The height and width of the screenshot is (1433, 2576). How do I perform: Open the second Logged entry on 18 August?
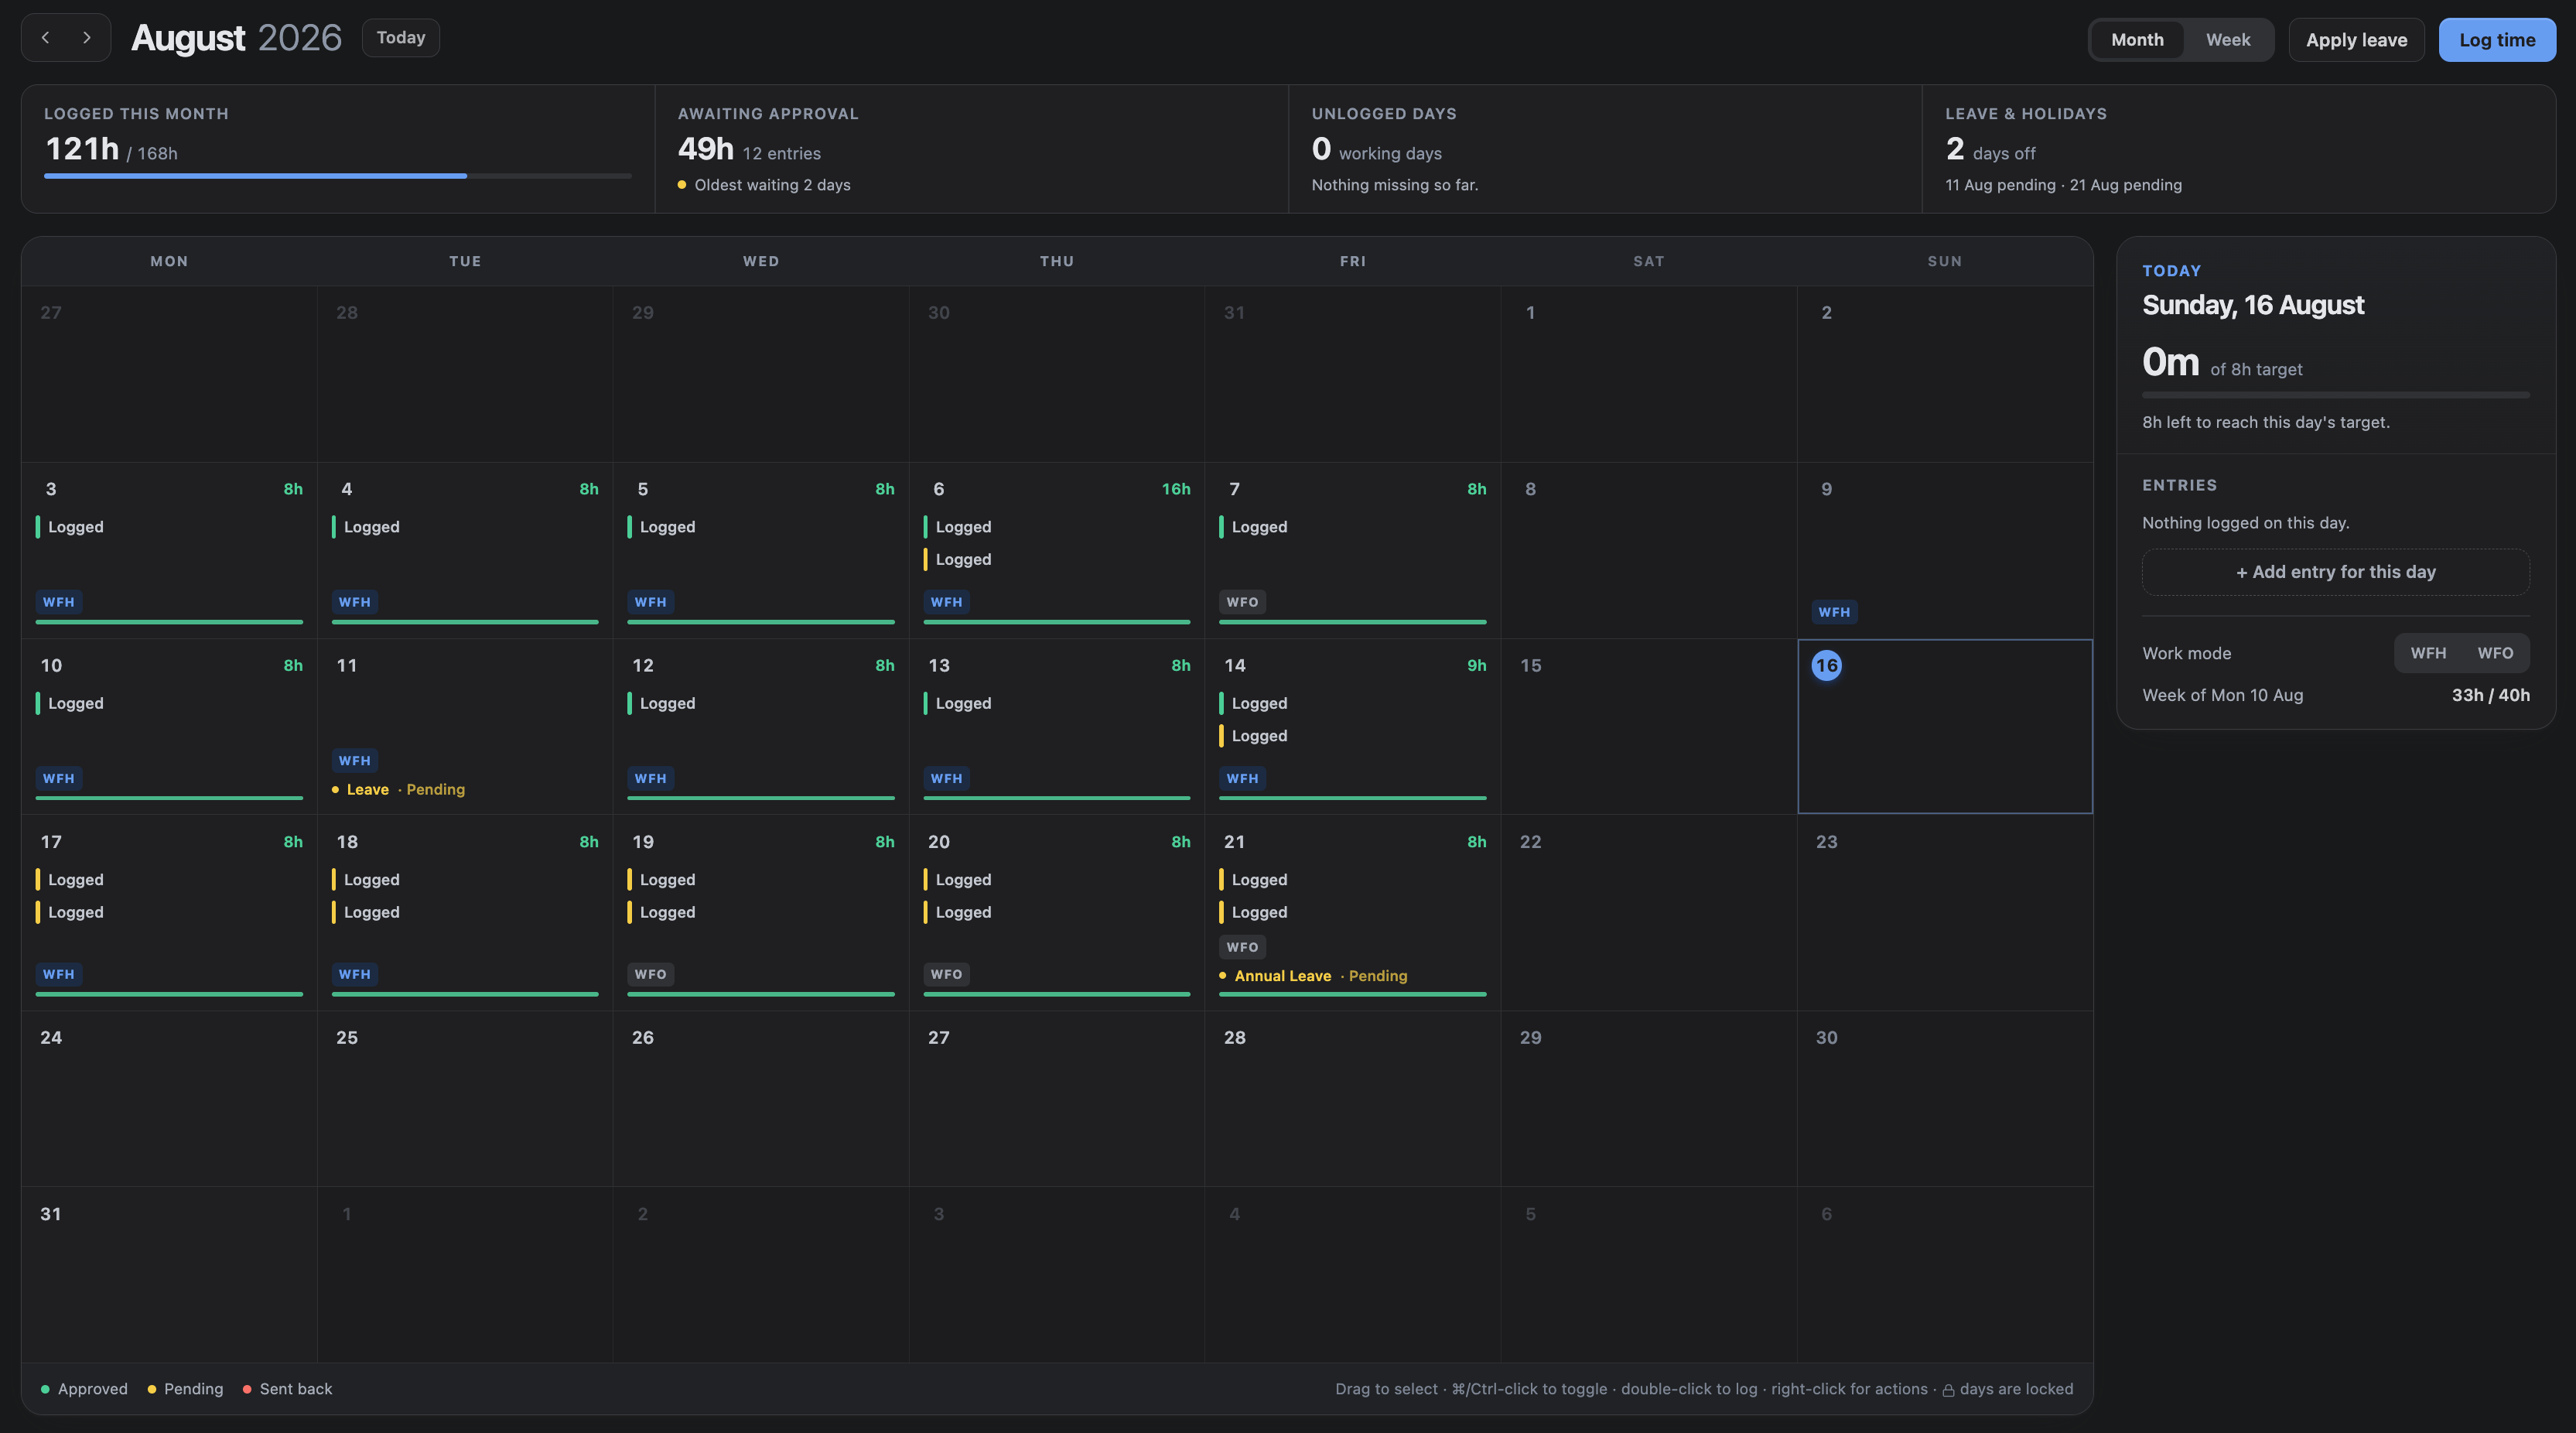[465, 912]
